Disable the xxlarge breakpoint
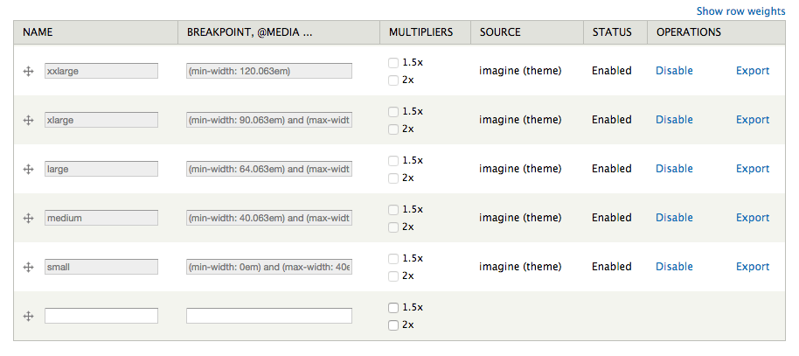The width and height of the screenshot is (799, 356). pyautogui.click(x=674, y=71)
